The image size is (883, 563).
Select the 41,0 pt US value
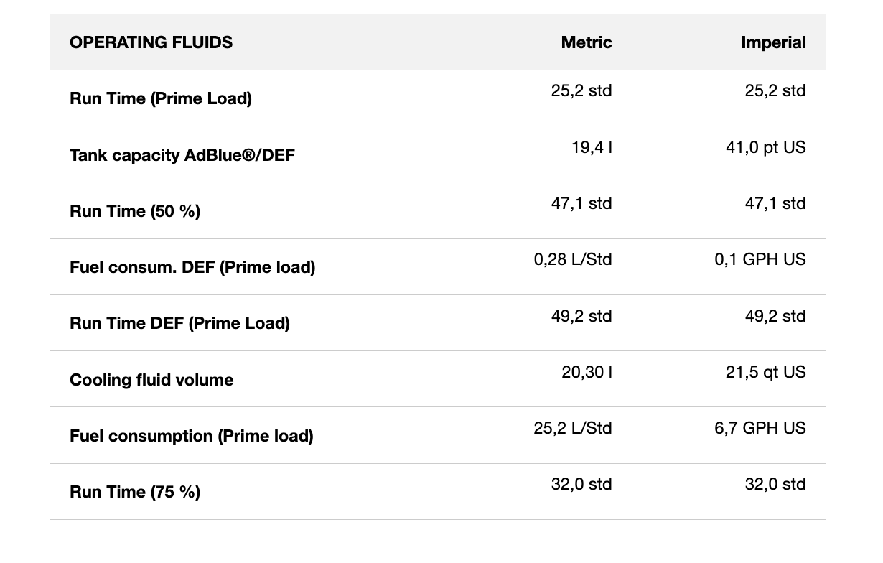pos(765,147)
